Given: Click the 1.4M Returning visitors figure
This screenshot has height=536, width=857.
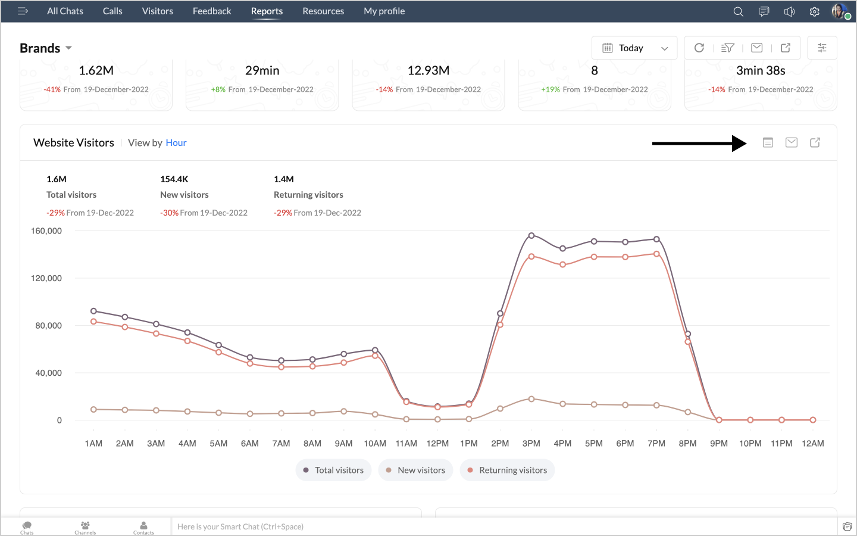Looking at the screenshot, I should (x=284, y=179).
